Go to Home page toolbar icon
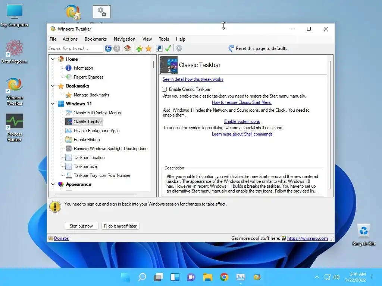Viewport: 382px width, 286px height. pos(127,48)
